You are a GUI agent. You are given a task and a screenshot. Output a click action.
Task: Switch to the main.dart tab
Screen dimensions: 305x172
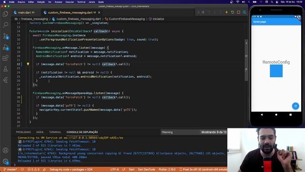coord(24,12)
